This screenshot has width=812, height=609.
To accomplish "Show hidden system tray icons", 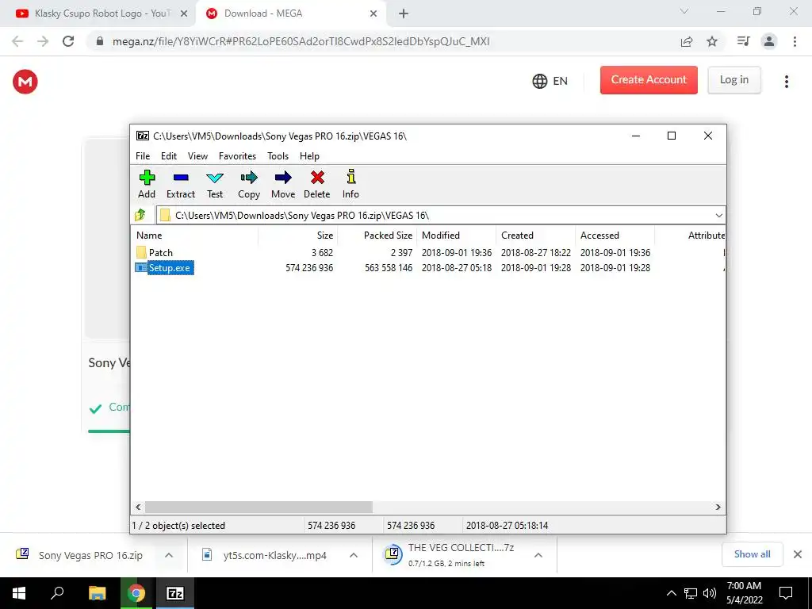I will 671,593.
